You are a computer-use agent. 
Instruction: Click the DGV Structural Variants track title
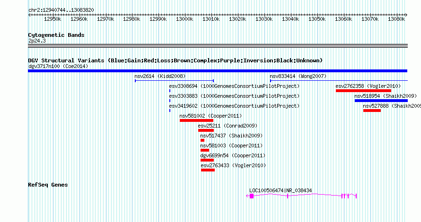(175, 60)
